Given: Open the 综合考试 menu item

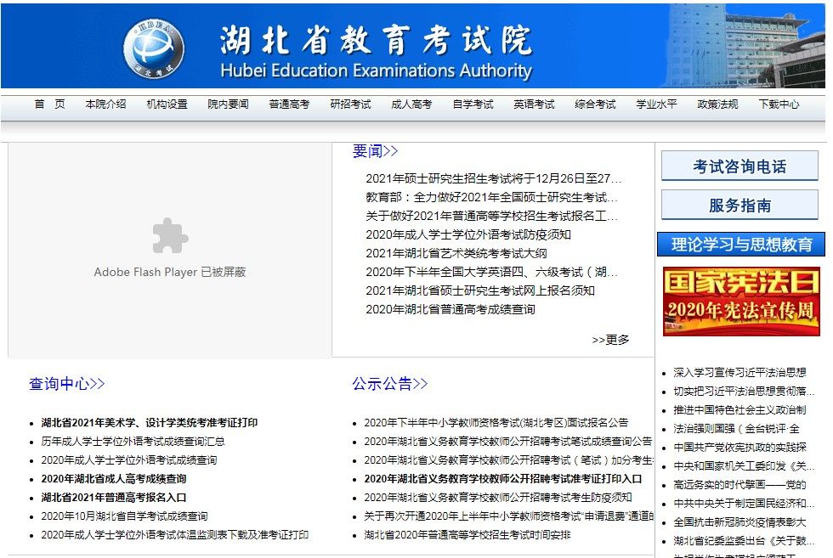Looking at the screenshot, I should [595, 104].
